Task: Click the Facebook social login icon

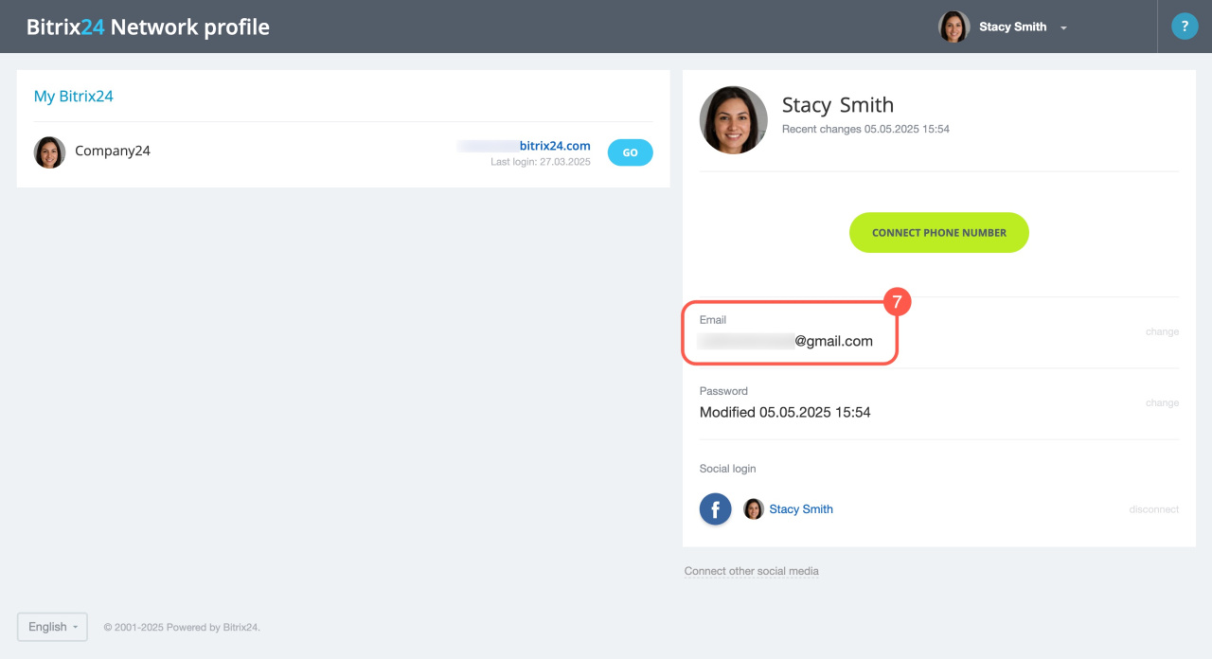Action: tap(716, 509)
